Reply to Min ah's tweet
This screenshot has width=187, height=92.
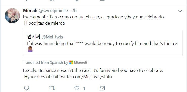tap(26, 88)
